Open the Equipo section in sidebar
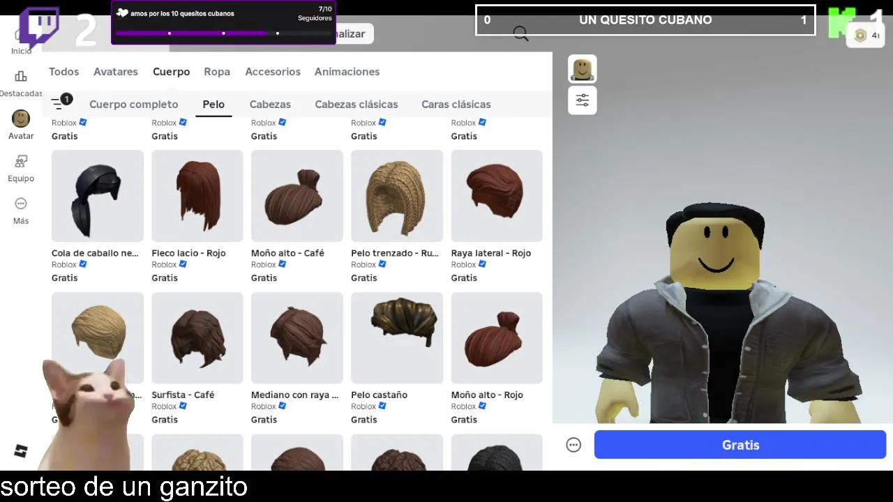 tap(21, 168)
